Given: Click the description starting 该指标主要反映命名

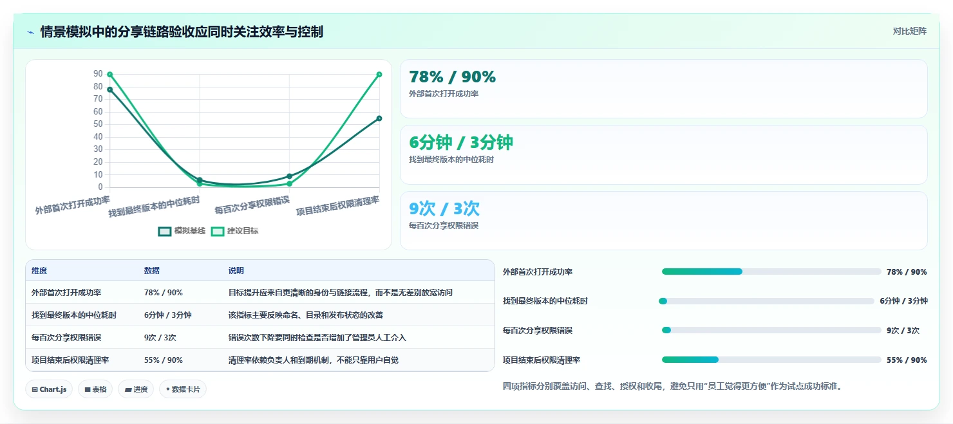Looking at the screenshot, I should [x=306, y=315].
